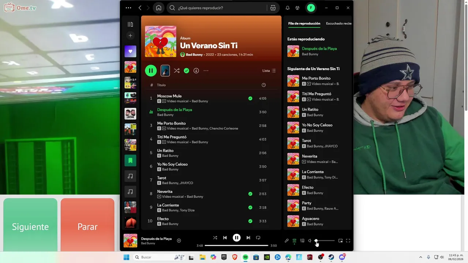Toggle saved checkmark on La Corriente row
Viewport: 468px width, 263px height.
(x=250, y=207)
